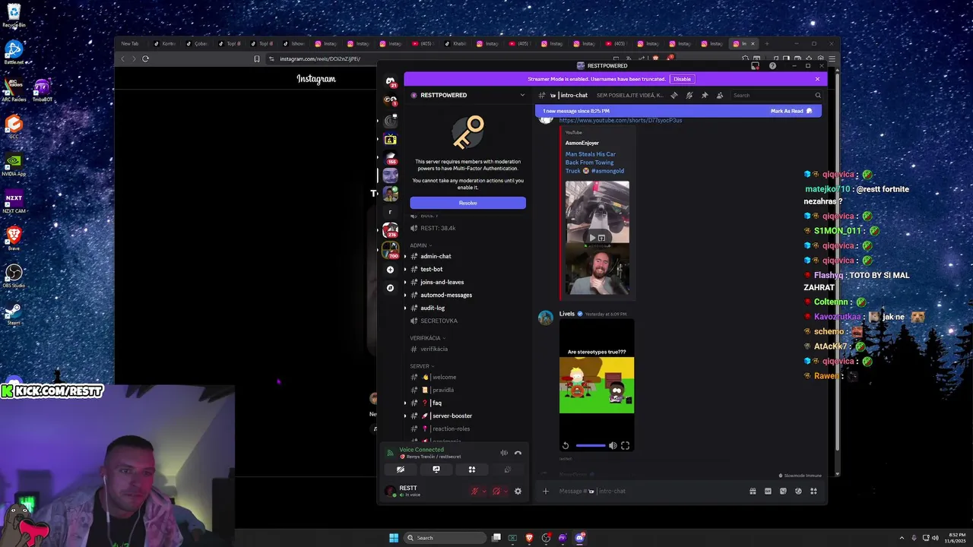This screenshot has height=547, width=973.
Task: Replay the Lívels video
Action: pos(566,446)
